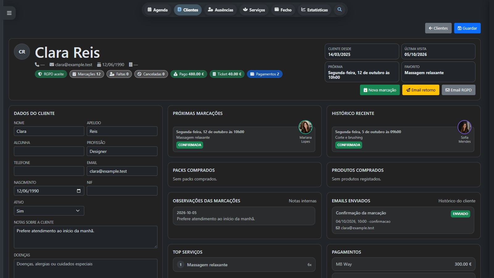Send the Email retorno
The height and width of the screenshot is (278, 494).
pyautogui.click(x=421, y=90)
